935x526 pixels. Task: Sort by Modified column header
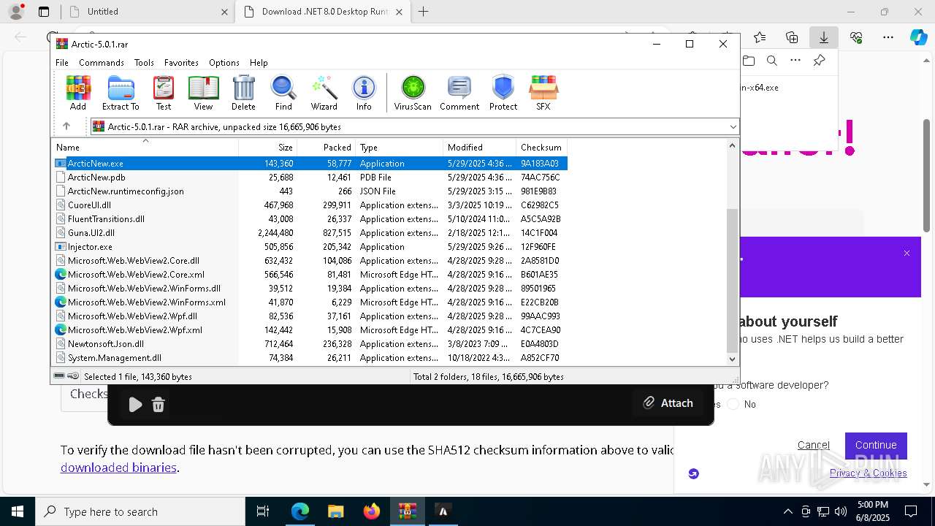tap(480, 147)
